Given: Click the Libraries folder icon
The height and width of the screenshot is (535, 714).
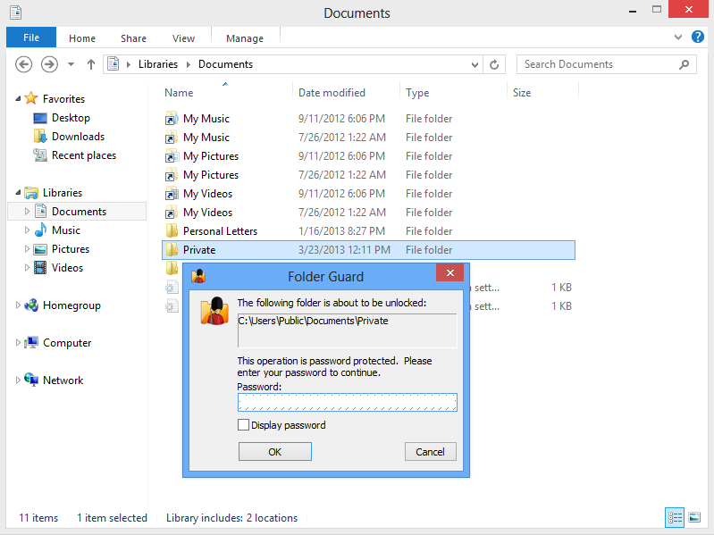Looking at the screenshot, I should click(x=31, y=193).
